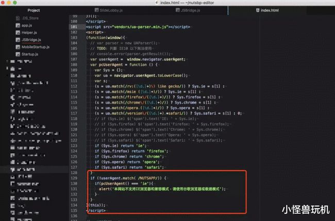Click '!userAgent.match( /NUTSAPP/)' on line 129
This screenshot has height=221, width=335.
pyautogui.click(x=129, y=178)
